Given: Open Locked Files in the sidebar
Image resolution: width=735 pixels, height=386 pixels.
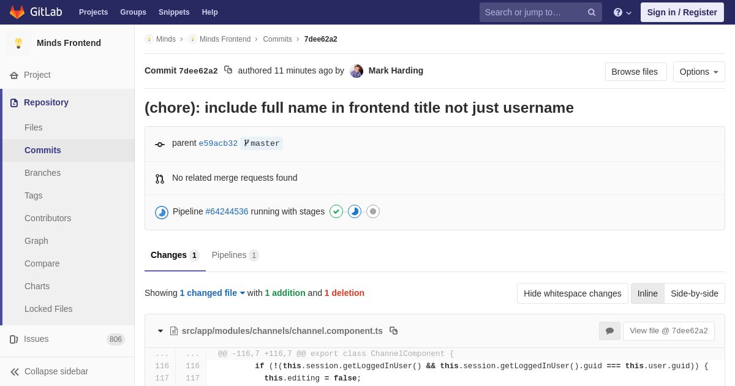Looking at the screenshot, I should pyautogui.click(x=67, y=309).
